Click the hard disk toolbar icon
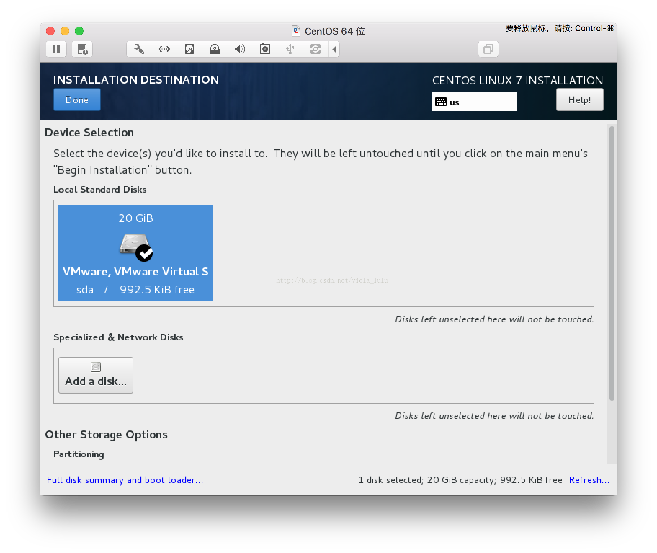This screenshot has height=553, width=657. (x=189, y=49)
